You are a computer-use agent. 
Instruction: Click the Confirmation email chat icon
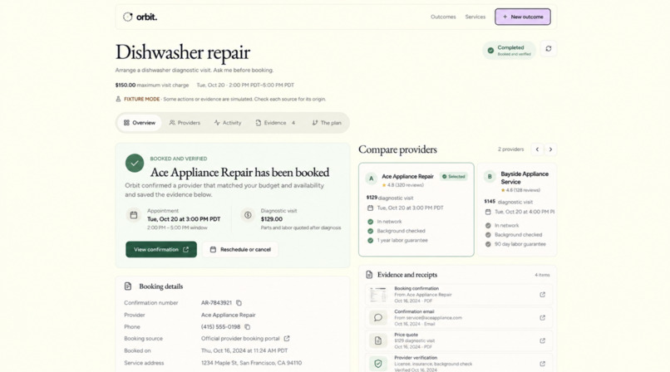(x=378, y=317)
